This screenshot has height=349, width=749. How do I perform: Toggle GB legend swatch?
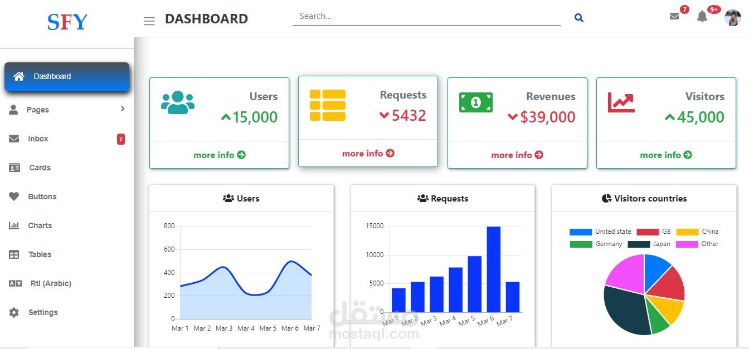648,232
